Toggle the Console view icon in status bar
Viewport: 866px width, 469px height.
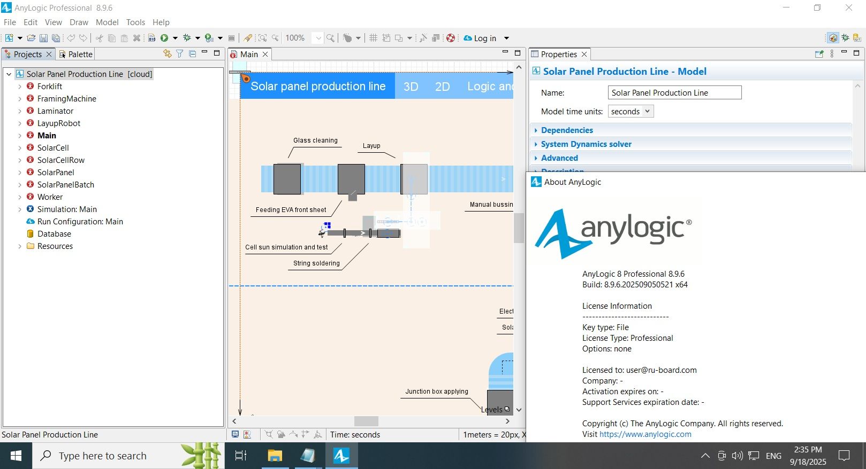click(x=235, y=434)
